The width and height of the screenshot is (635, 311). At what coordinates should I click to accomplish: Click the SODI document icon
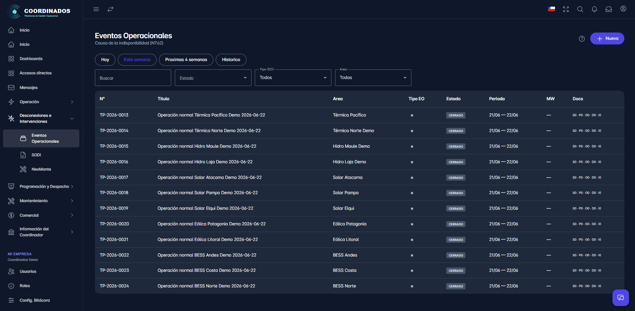tap(23, 155)
